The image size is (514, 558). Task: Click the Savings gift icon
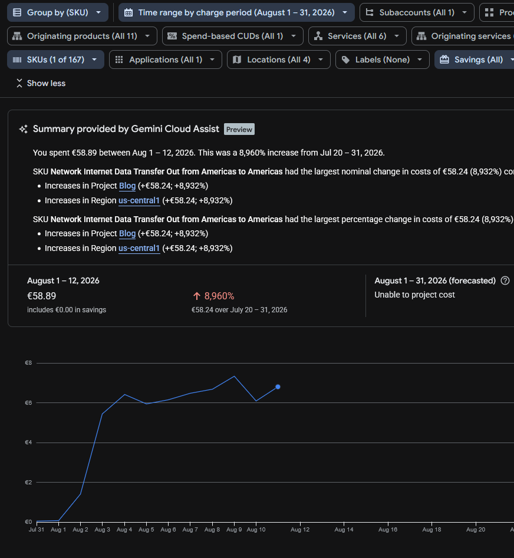tap(444, 60)
